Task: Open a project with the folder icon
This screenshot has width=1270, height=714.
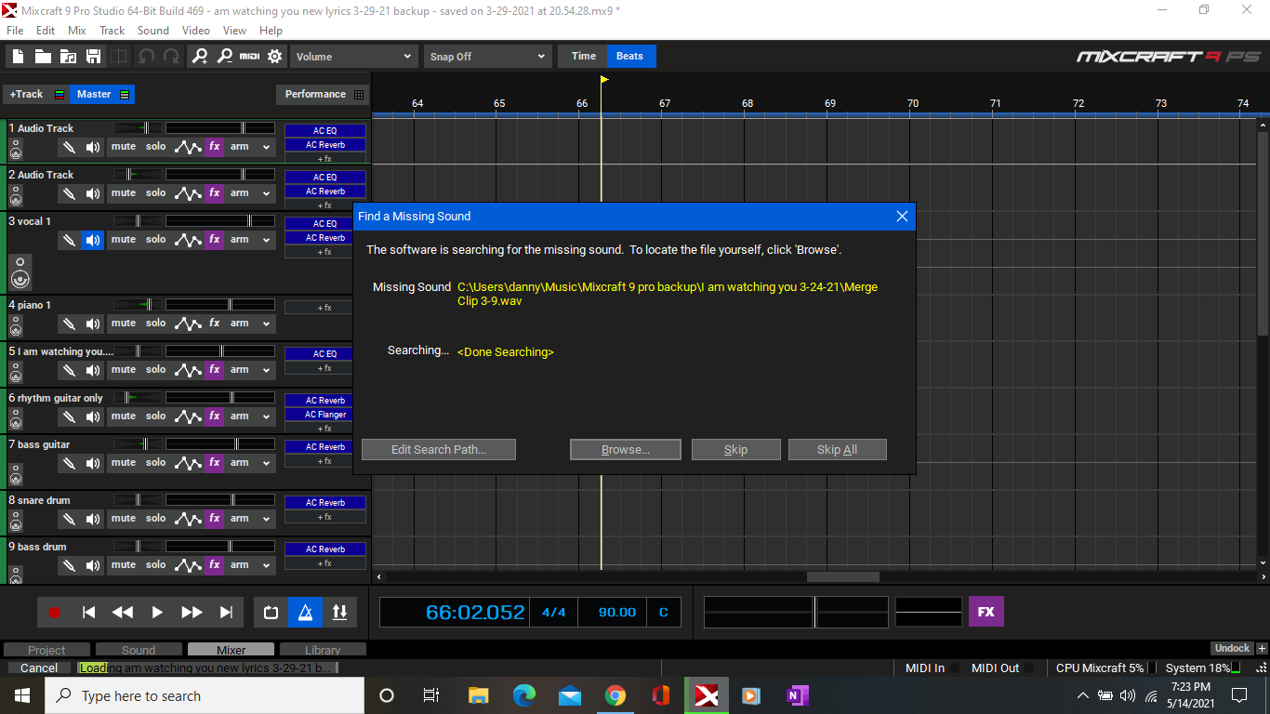Action: click(44, 57)
